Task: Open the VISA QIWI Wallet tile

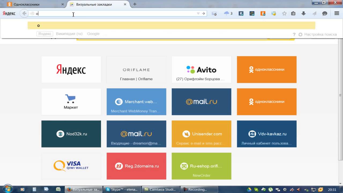Action: [71, 166]
